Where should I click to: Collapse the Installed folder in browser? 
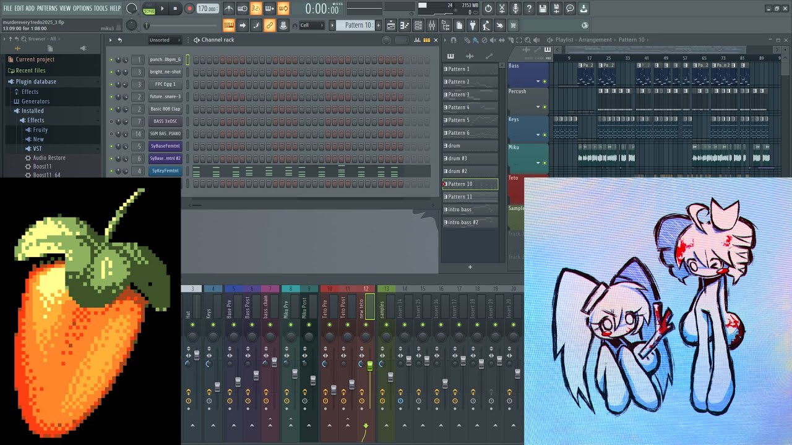click(x=32, y=111)
